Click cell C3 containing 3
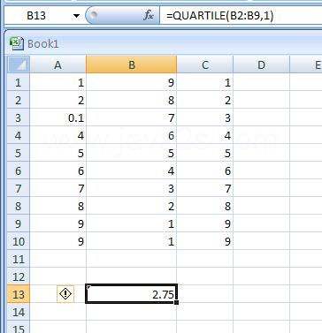This screenshot has height=333, width=322. click(205, 117)
